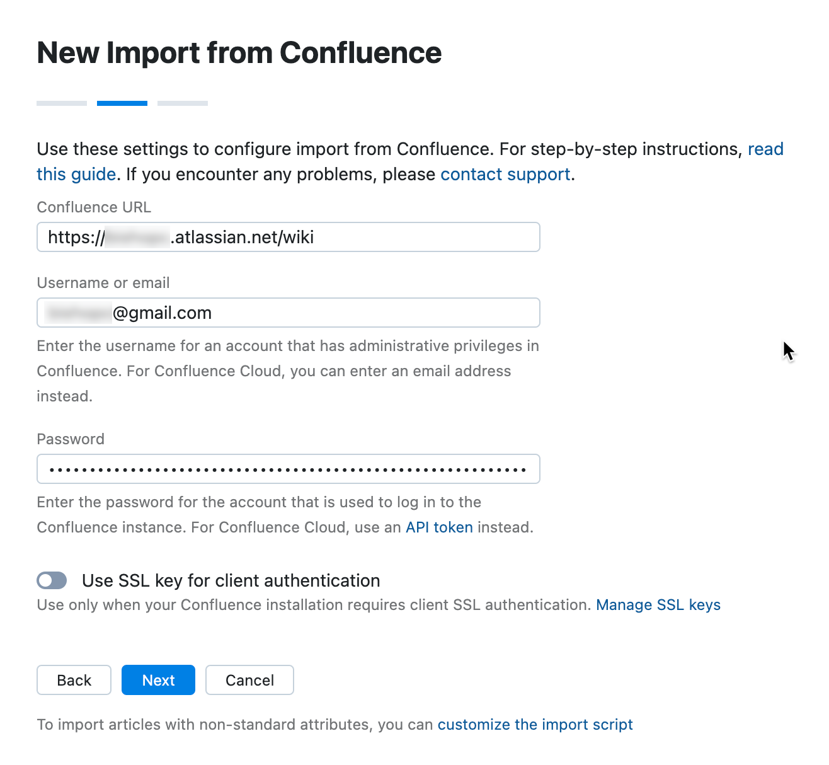Click the third wizard step indicator
Viewport: 829px width, 765px height.
click(183, 103)
